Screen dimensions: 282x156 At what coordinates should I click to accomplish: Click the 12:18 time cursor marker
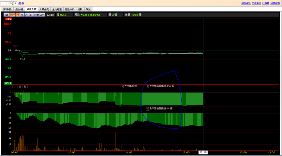[203, 152]
